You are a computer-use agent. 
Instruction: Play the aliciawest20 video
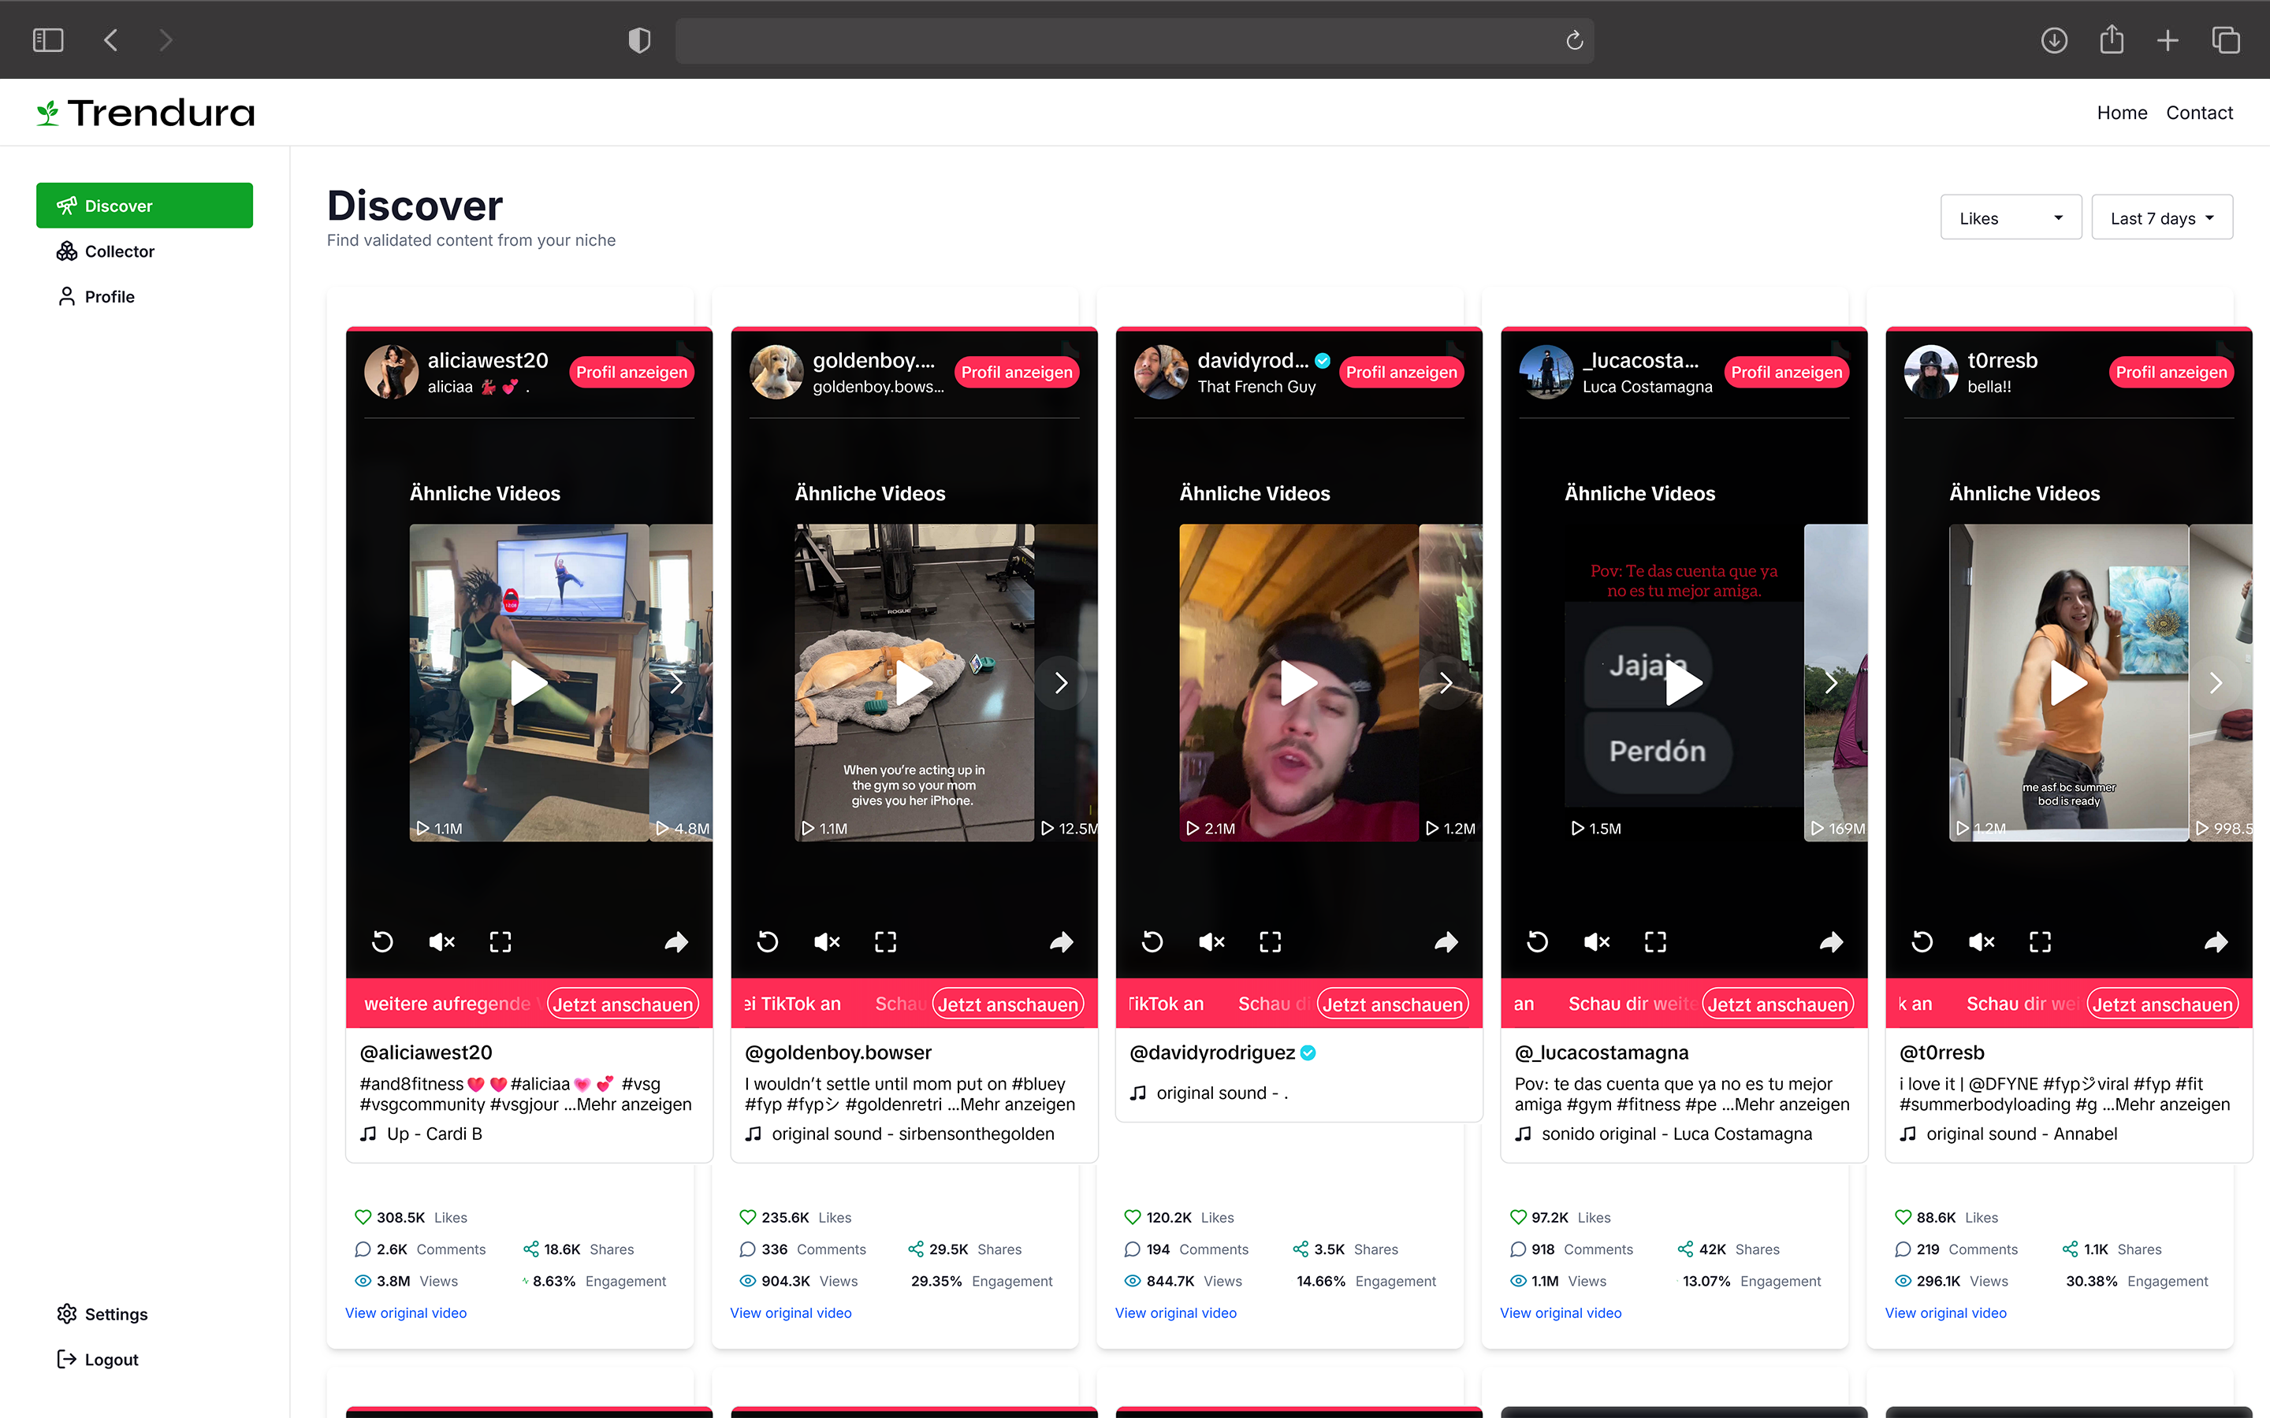pyautogui.click(x=528, y=683)
